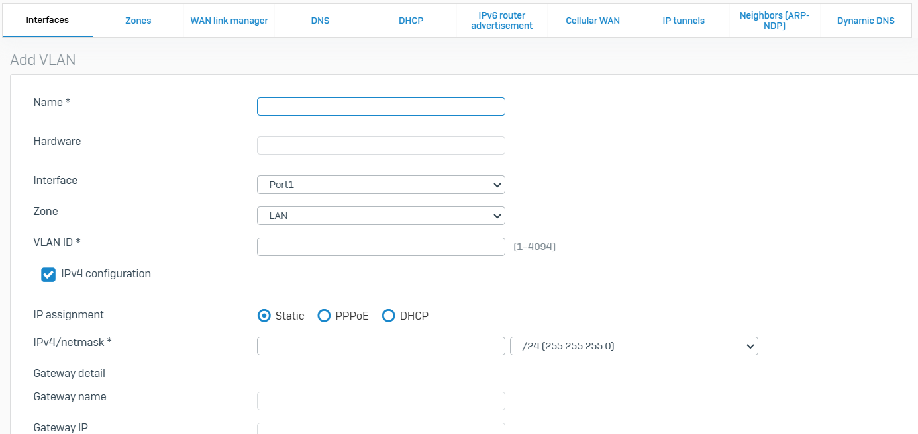
Task: Select Static IP assignment radio button
Action: tap(264, 316)
